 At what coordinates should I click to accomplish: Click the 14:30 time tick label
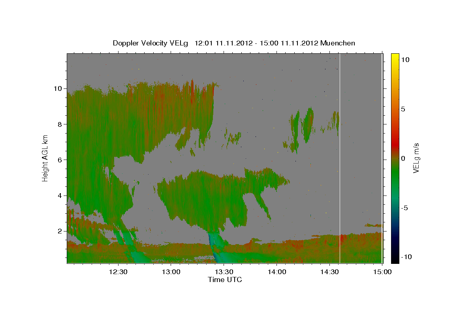point(329,272)
